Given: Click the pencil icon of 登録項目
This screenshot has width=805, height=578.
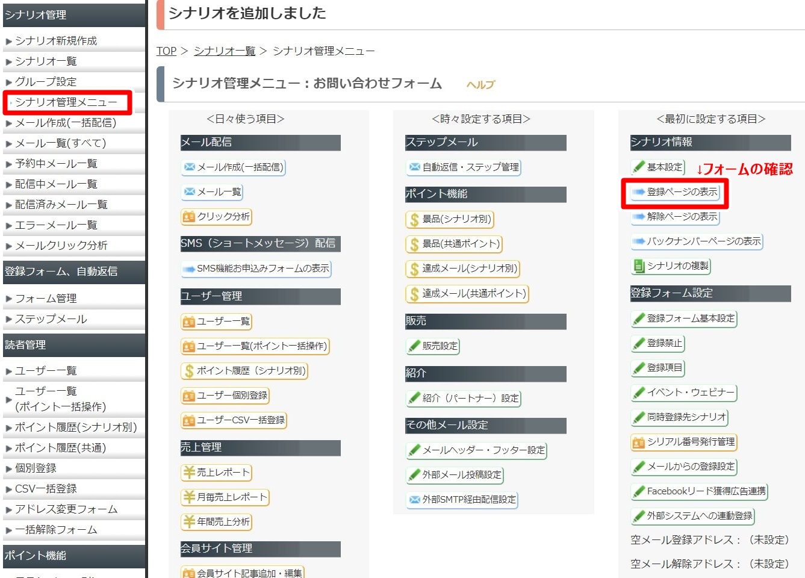Looking at the screenshot, I should click(639, 368).
